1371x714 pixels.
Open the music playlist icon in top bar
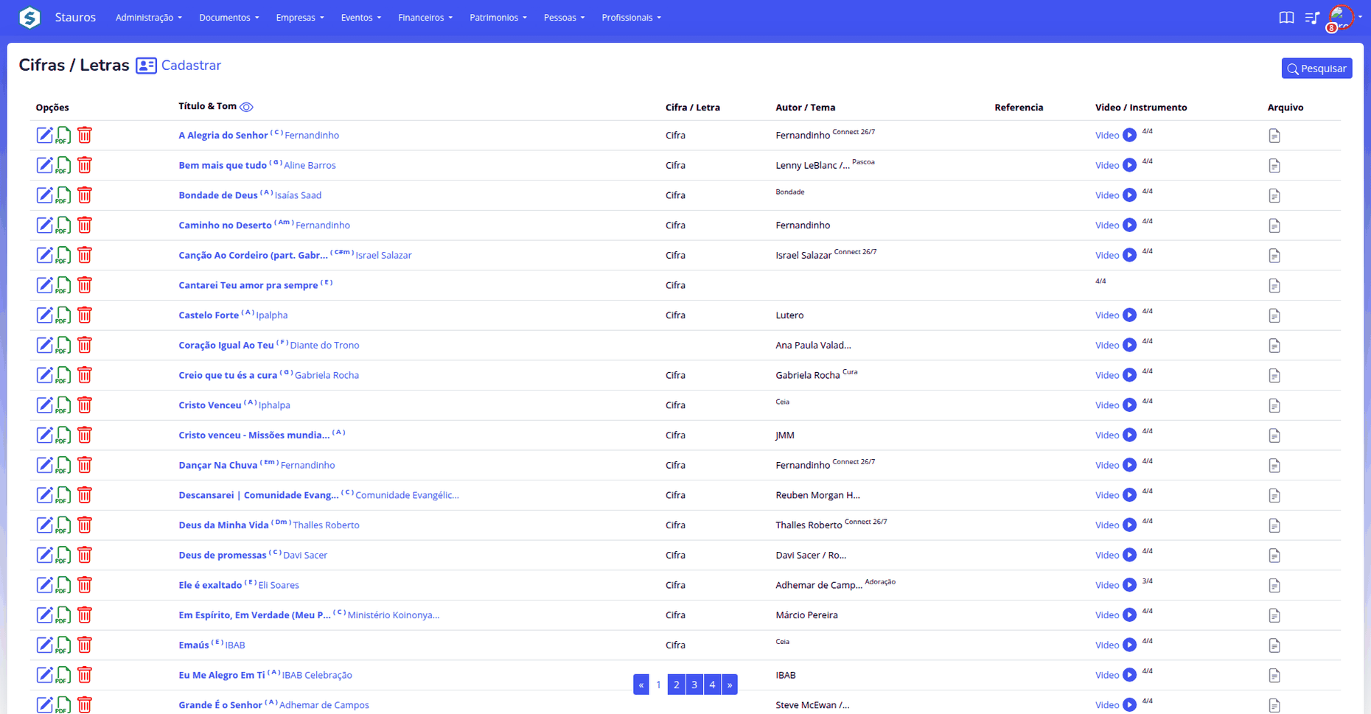point(1312,18)
